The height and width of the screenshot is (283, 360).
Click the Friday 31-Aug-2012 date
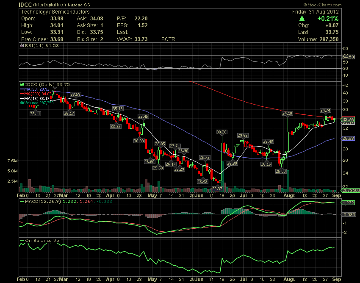click(x=315, y=12)
